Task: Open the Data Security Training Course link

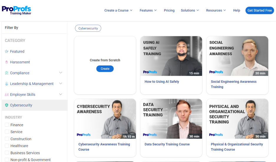Action: pos(167,144)
